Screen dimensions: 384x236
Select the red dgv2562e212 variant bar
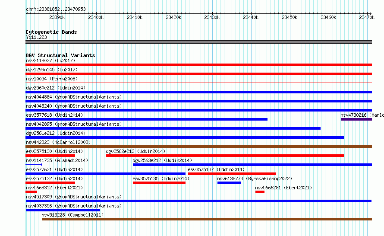[x=225, y=156]
